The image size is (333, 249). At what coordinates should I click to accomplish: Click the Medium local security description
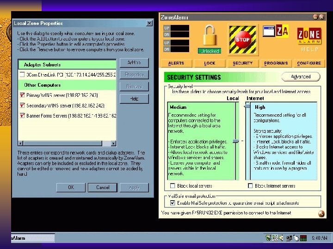tap(201, 141)
